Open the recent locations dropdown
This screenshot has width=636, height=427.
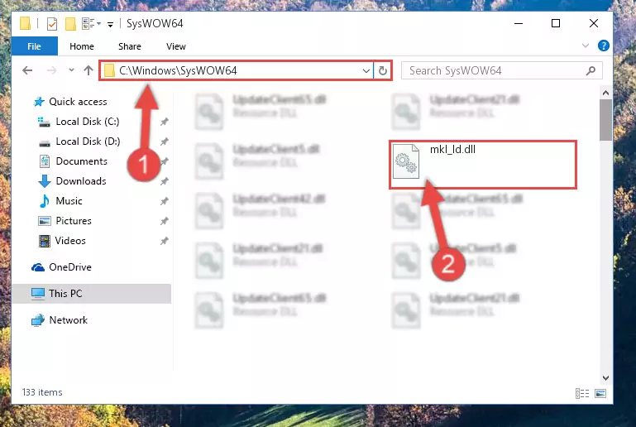(x=71, y=70)
